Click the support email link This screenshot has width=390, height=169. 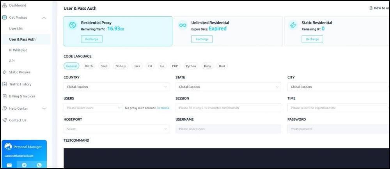[x=19, y=156]
